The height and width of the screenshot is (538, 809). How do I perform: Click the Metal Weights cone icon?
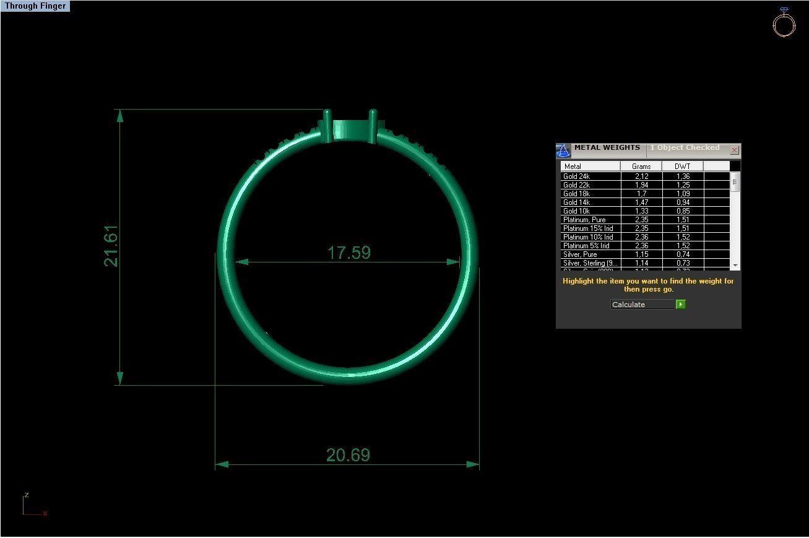tap(563, 150)
